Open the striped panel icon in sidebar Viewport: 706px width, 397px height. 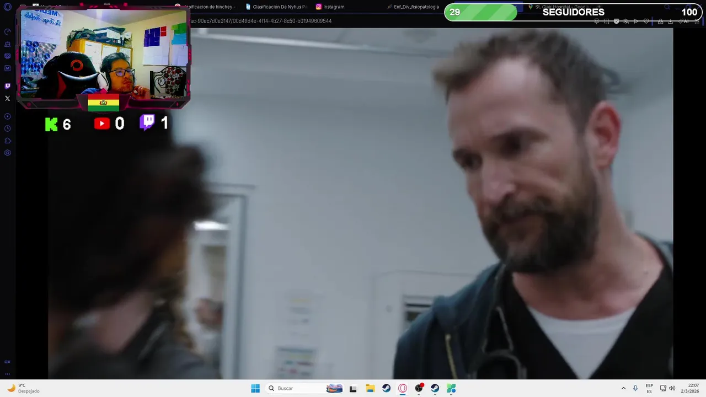[x=7, y=56]
